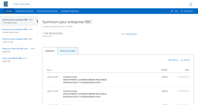
Task: Click the RBC logo
Action: [x=6, y=4]
